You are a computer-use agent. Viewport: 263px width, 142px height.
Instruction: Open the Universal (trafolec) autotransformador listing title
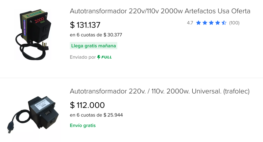160,91
